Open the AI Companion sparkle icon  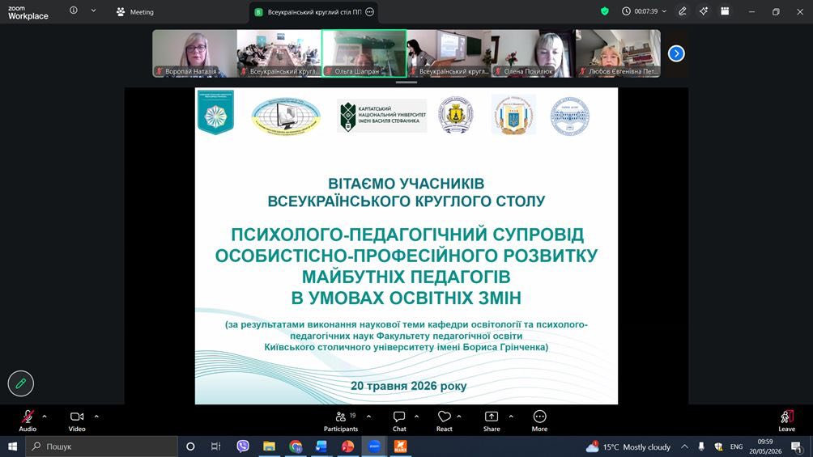tap(704, 11)
